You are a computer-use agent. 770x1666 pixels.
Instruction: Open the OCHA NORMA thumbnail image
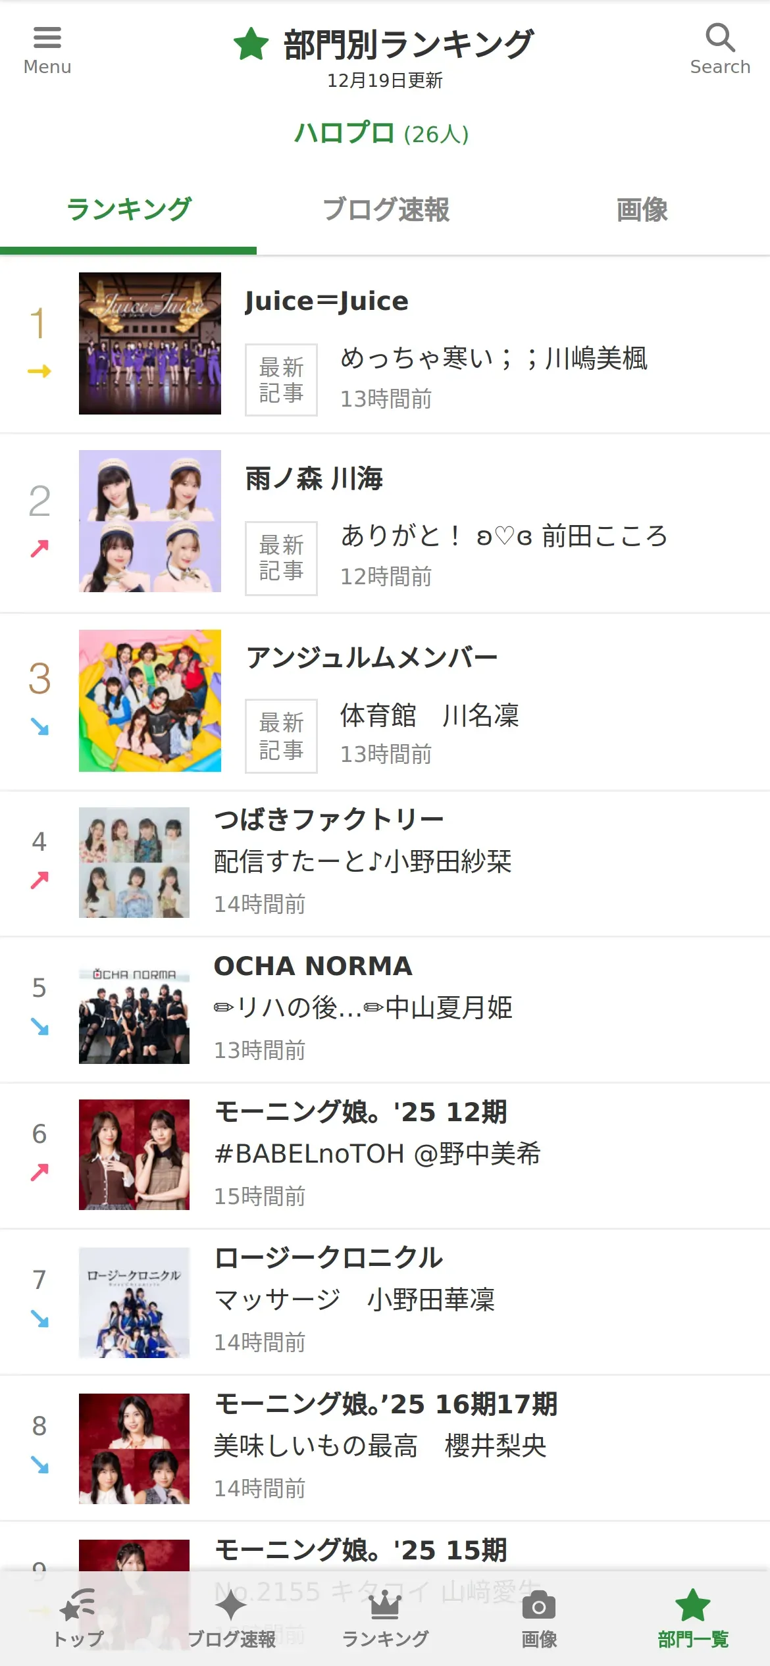click(134, 1009)
